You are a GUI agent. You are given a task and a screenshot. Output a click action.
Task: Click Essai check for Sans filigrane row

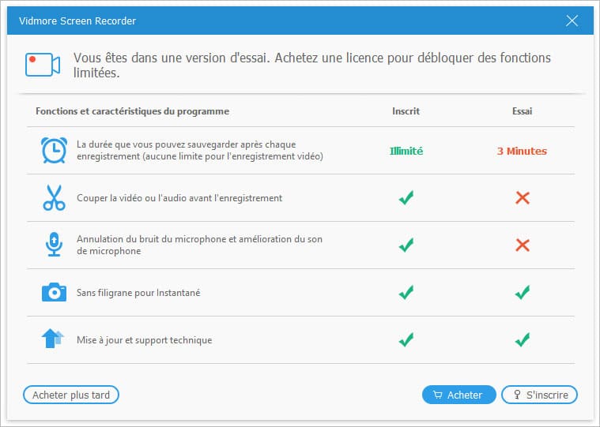click(x=523, y=292)
